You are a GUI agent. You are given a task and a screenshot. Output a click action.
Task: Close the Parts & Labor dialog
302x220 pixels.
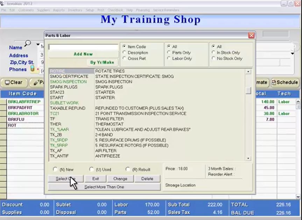(x=251, y=35)
